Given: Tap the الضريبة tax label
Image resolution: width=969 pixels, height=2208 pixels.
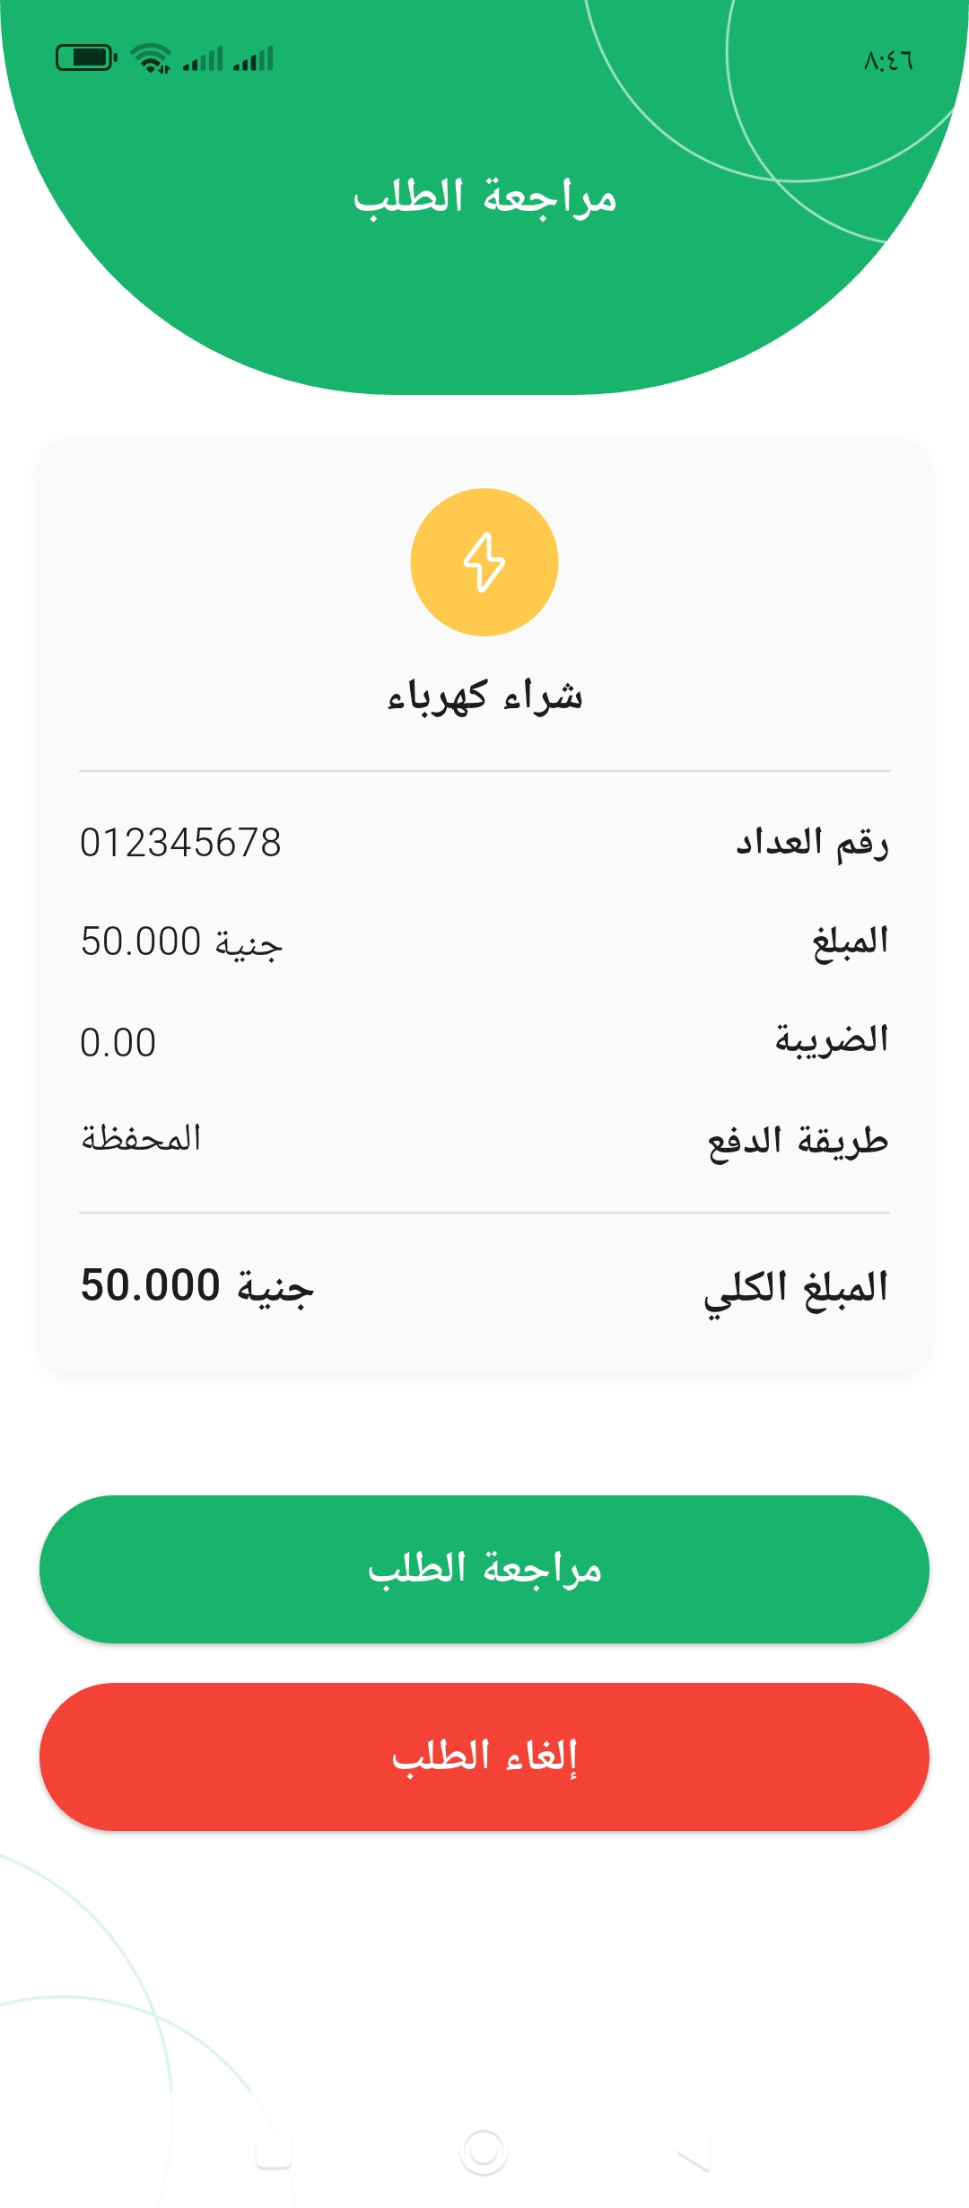Looking at the screenshot, I should [832, 1040].
